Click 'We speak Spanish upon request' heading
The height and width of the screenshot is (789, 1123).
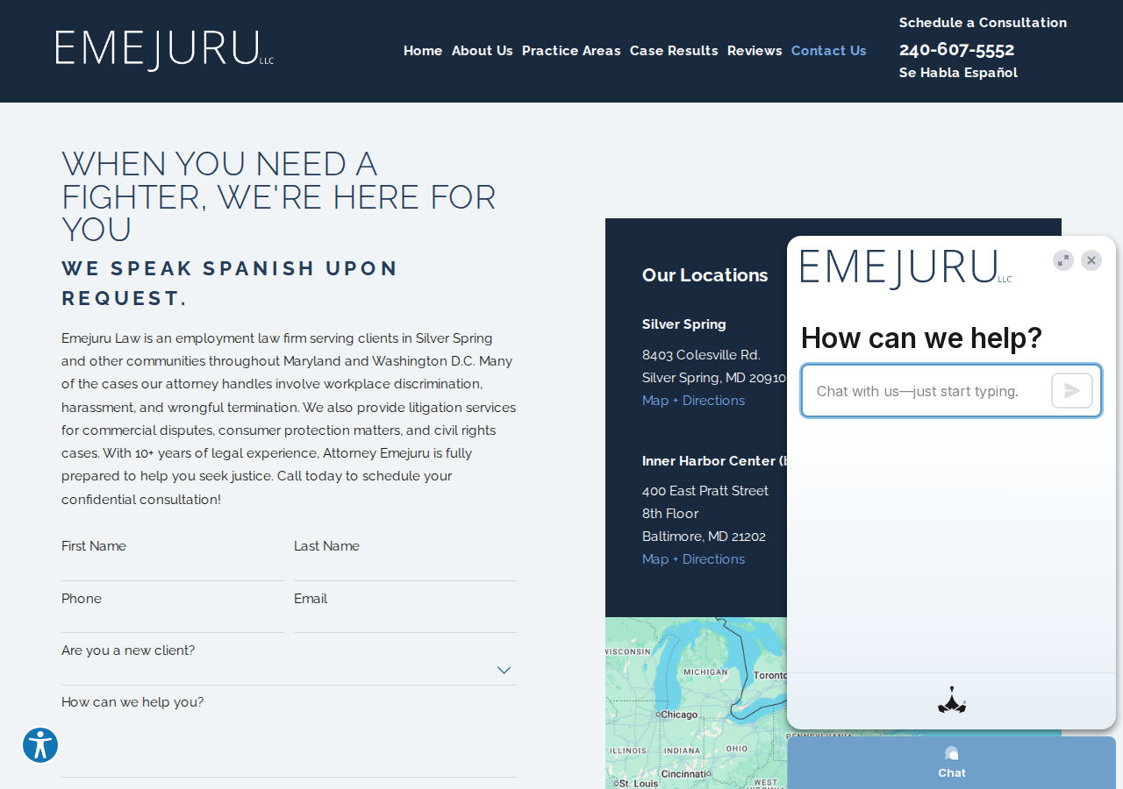coord(230,283)
